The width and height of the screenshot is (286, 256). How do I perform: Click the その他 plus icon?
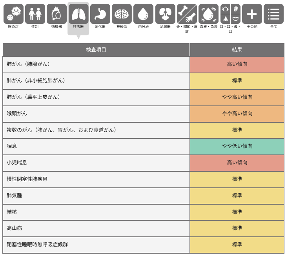coord(252,14)
